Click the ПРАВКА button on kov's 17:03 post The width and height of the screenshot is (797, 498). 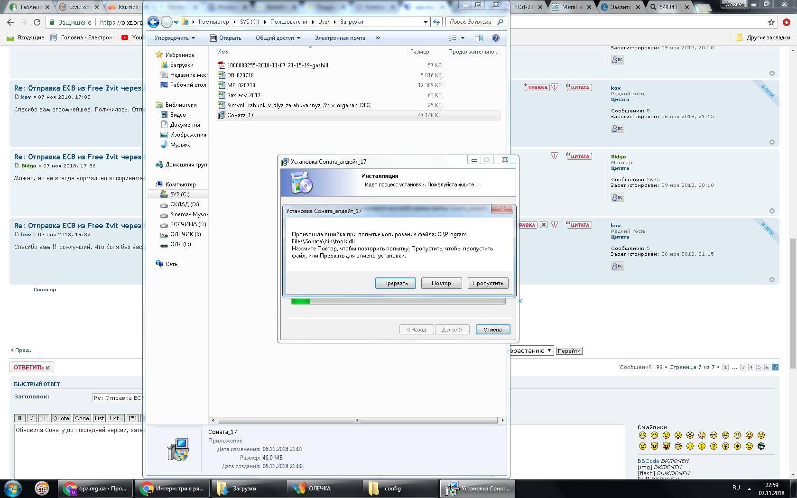tap(537, 87)
